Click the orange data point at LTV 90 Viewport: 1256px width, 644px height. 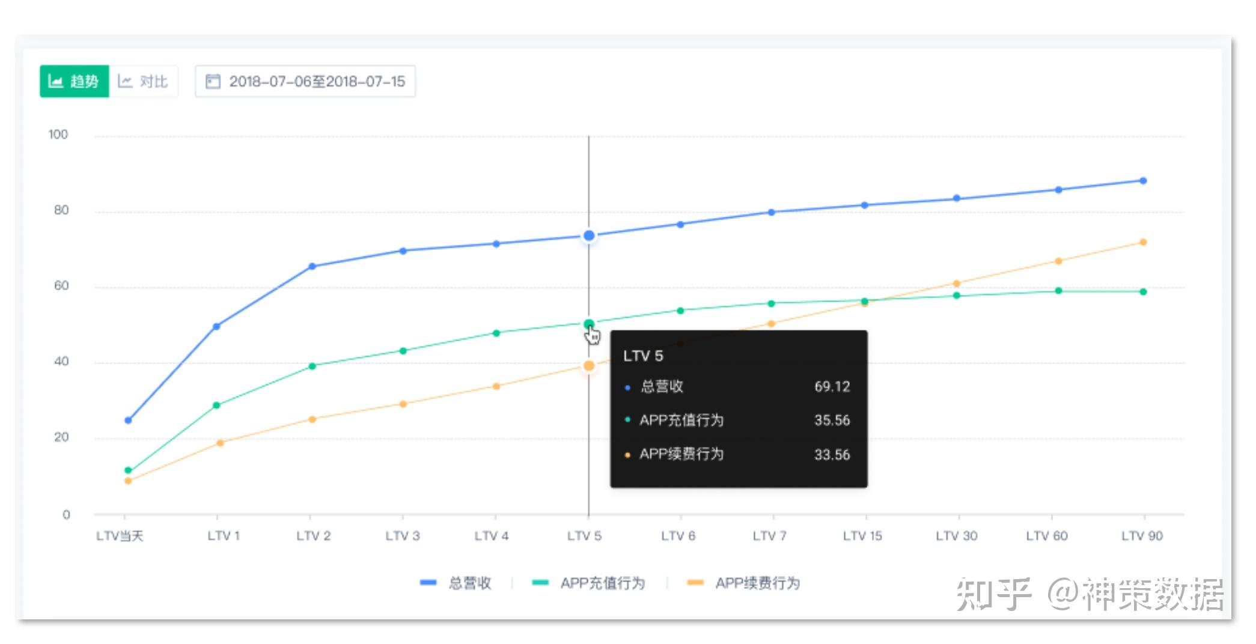(x=1143, y=242)
